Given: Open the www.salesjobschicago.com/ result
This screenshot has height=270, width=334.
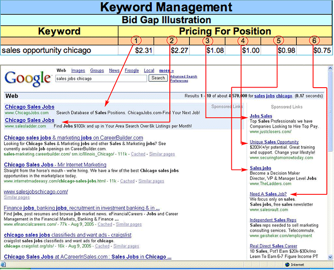Looking at the screenshot, I should tap(36, 192).
